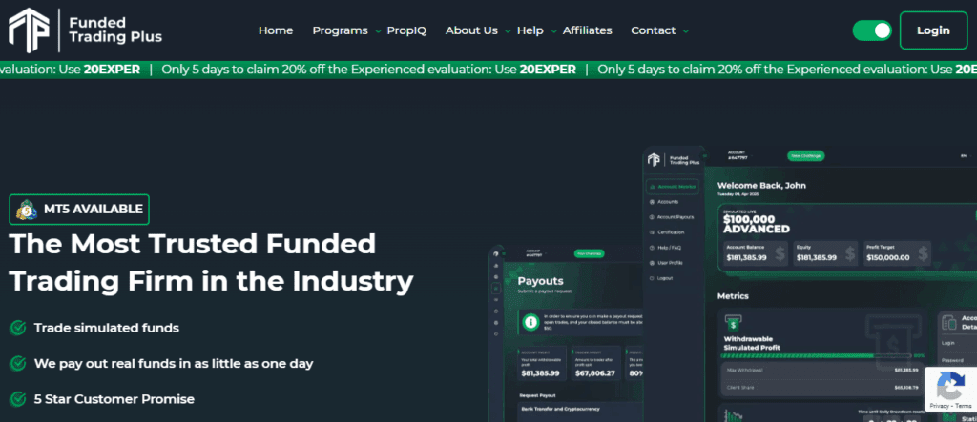
Task: Open the About Us dropdown
Action: coord(477,30)
